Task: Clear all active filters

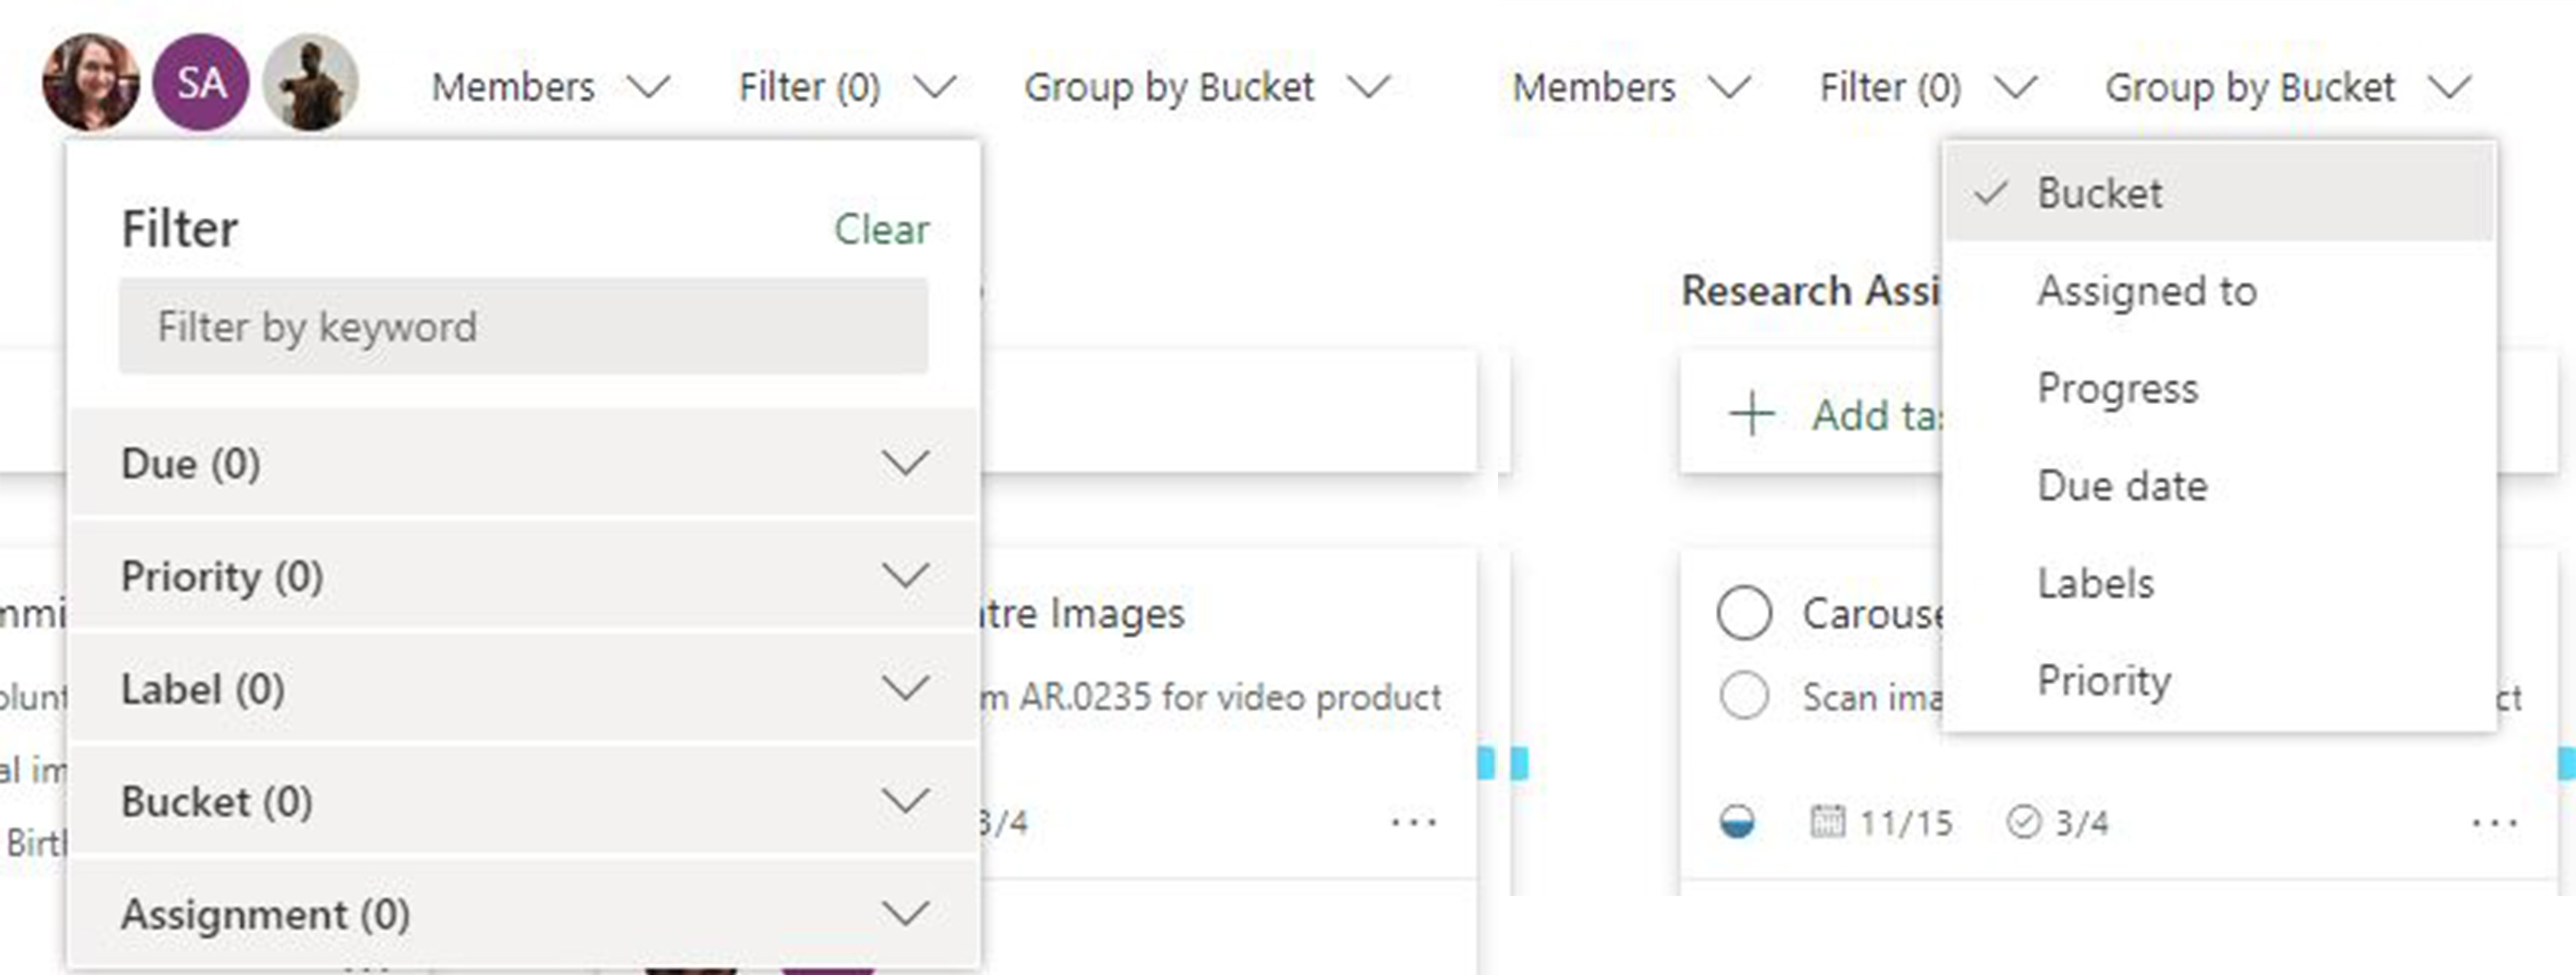Action: click(x=881, y=229)
